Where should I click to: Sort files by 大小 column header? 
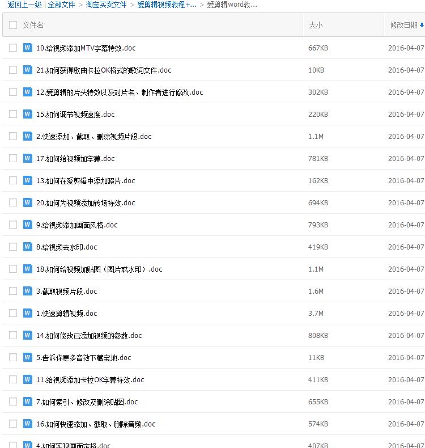click(316, 25)
